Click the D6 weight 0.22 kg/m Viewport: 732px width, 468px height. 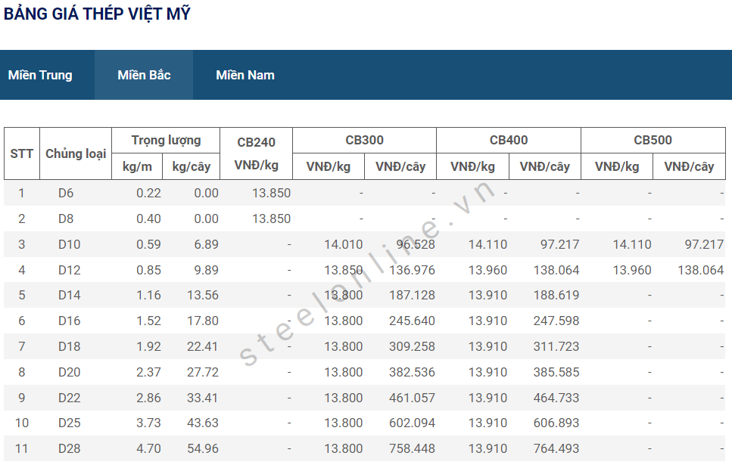coord(148,193)
